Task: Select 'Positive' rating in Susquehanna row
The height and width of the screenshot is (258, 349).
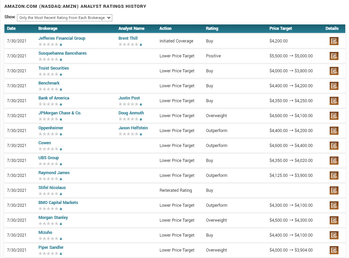Action: click(x=213, y=56)
